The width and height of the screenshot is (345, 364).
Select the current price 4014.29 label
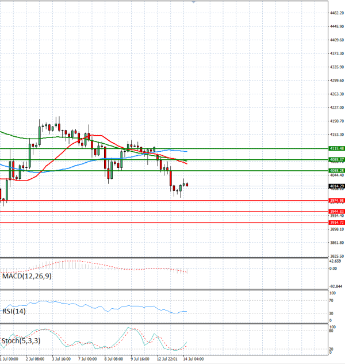[337, 186]
